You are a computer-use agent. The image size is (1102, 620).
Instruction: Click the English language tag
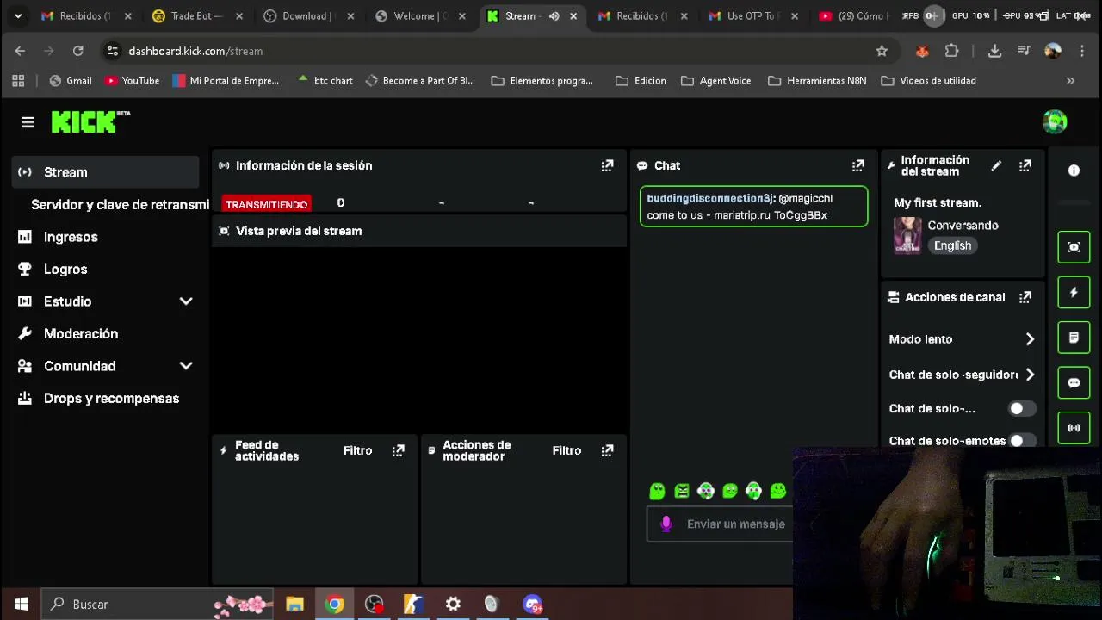tap(952, 245)
